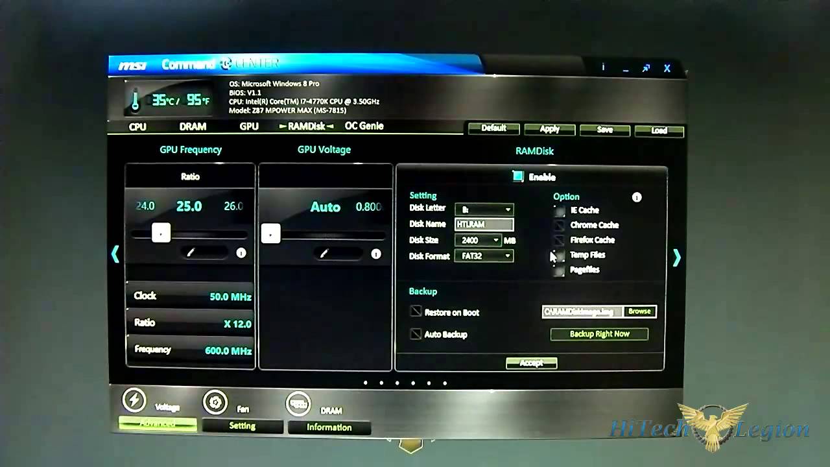Click the Disk Name input field

pos(484,224)
